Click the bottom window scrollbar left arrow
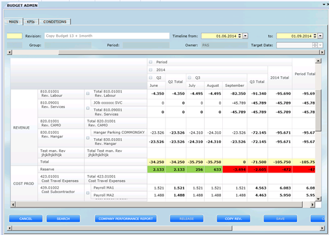The width and height of the screenshot is (329, 235). click(9, 228)
